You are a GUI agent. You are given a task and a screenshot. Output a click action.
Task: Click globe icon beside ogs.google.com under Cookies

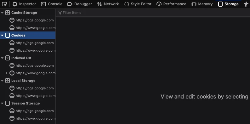pyautogui.click(x=12, y=43)
